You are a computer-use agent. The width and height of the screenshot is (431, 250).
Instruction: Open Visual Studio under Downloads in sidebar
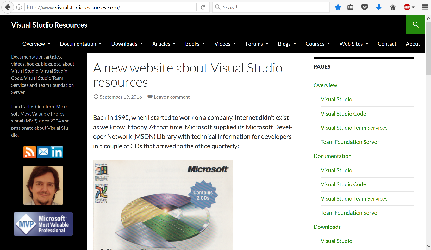[x=336, y=241]
